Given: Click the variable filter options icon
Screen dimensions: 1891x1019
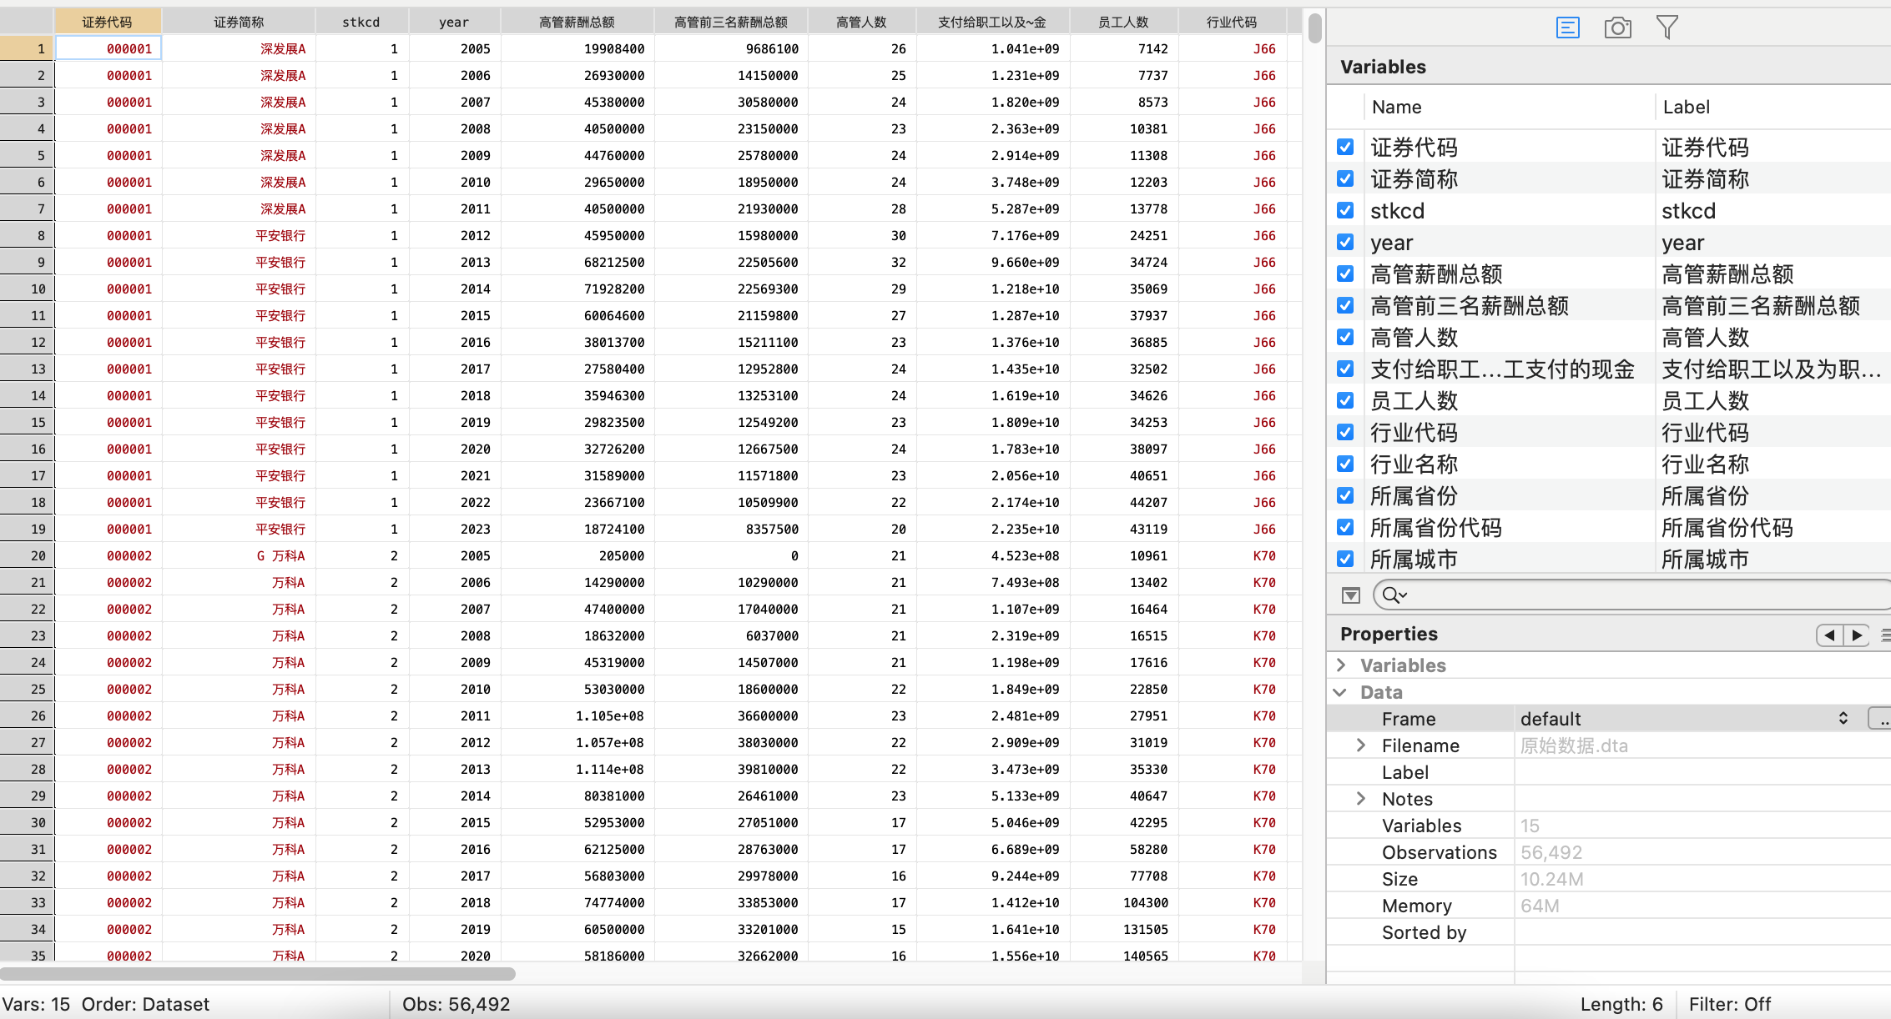Looking at the screenshot, I should 1351,595.
